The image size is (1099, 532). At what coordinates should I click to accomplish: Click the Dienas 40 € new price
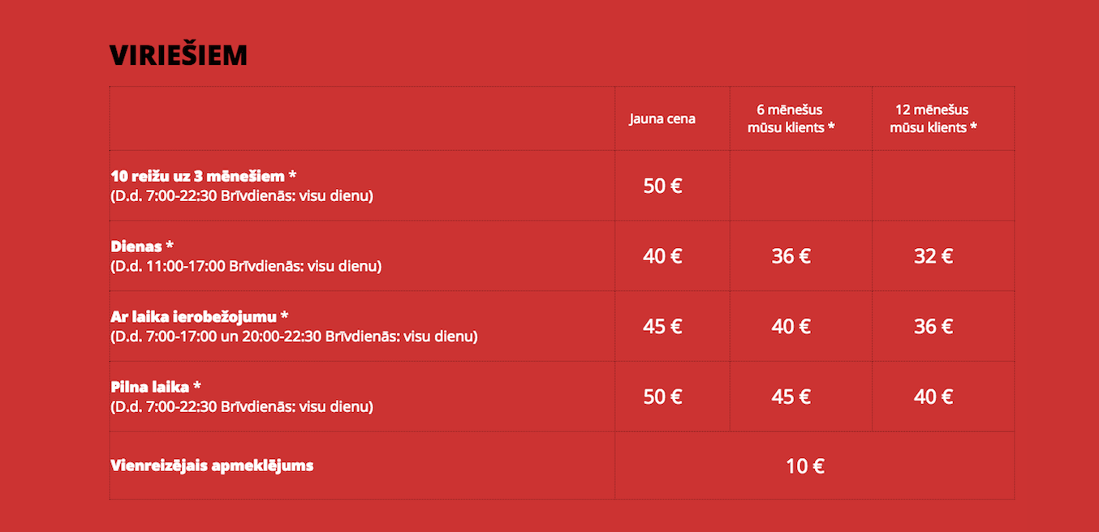662,256
